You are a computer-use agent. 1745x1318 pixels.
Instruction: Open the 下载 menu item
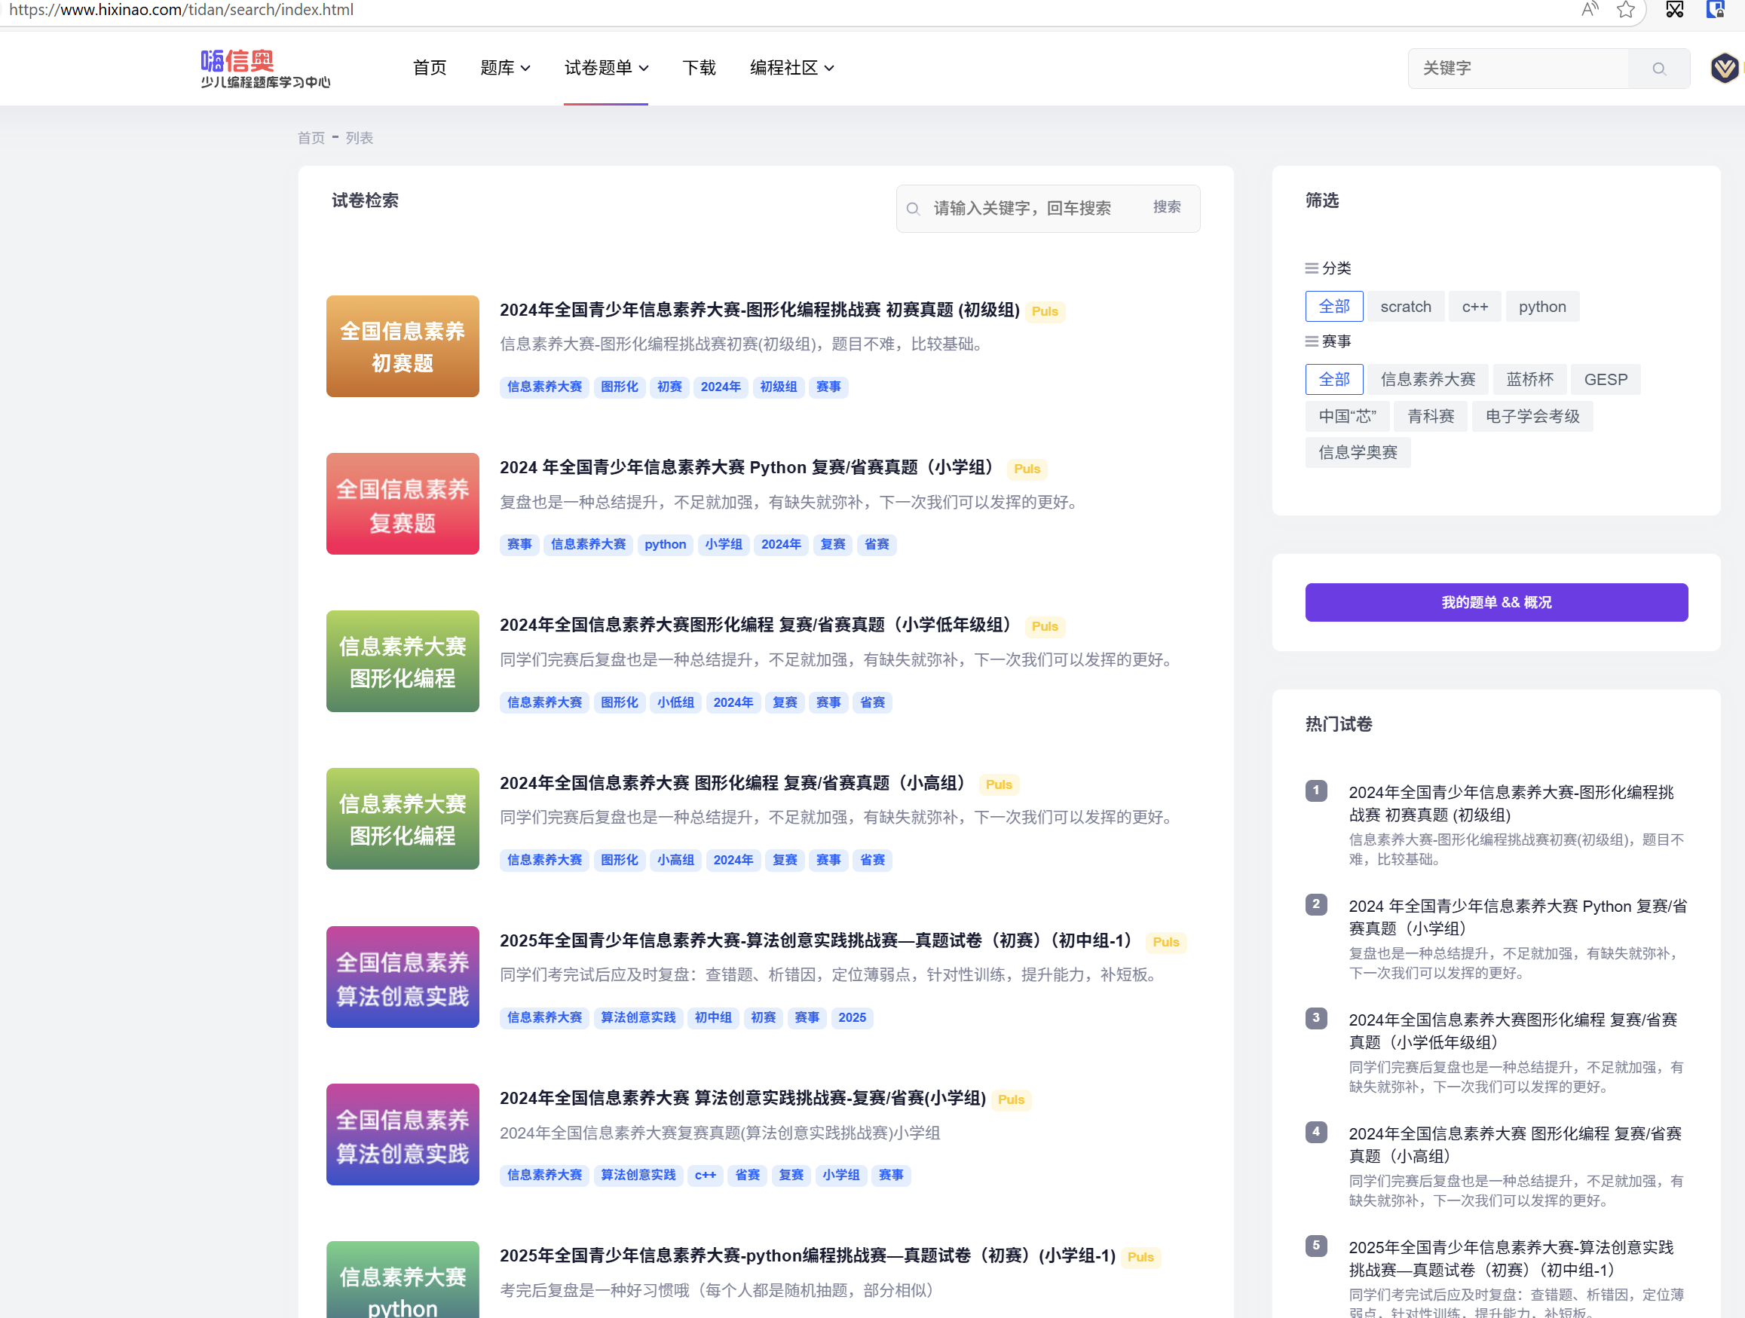[x=698, y=68]
